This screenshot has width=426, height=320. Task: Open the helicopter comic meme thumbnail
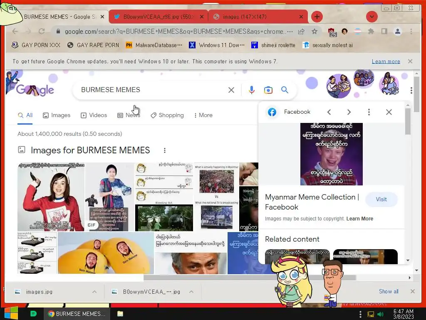tap(164, 197)
